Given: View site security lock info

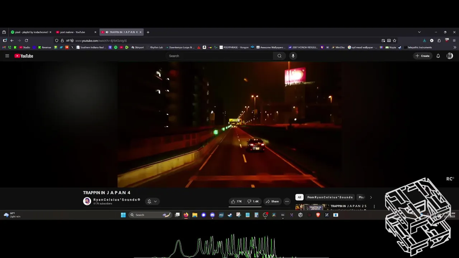Looking at the screenshot, I should click(x=62, y=40).
